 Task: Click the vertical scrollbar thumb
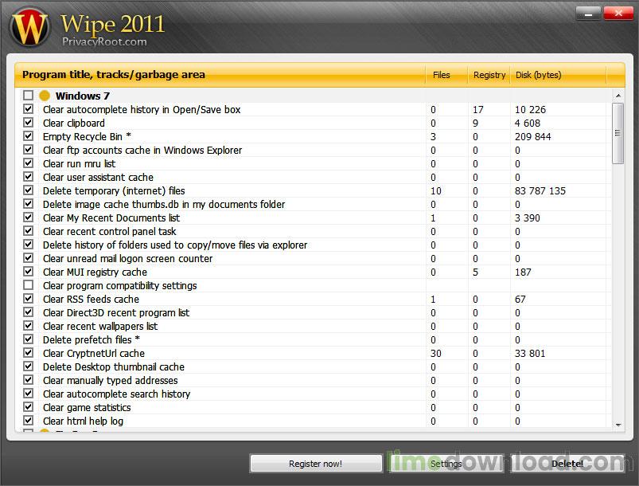point(618,133)
